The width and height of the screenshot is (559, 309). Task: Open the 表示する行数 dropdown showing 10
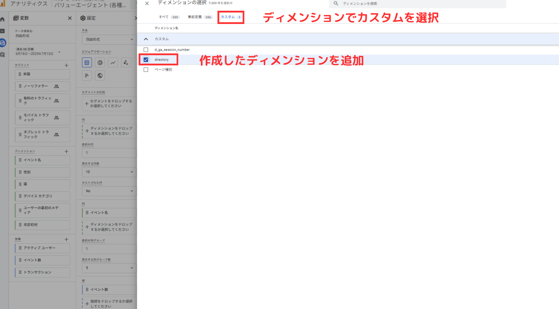coord(109,172)
